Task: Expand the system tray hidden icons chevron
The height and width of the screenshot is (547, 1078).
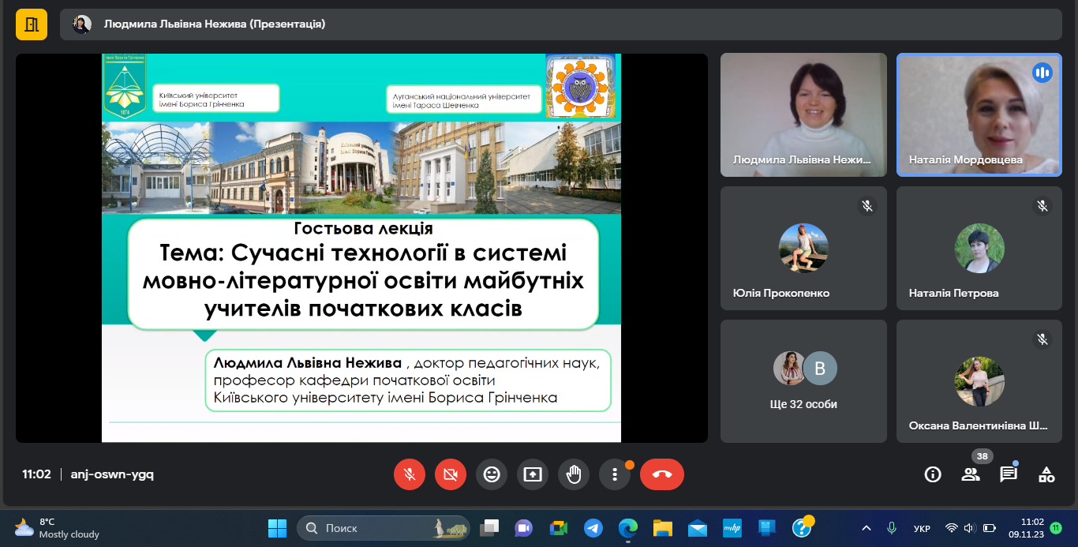Action: click(867, 527)
